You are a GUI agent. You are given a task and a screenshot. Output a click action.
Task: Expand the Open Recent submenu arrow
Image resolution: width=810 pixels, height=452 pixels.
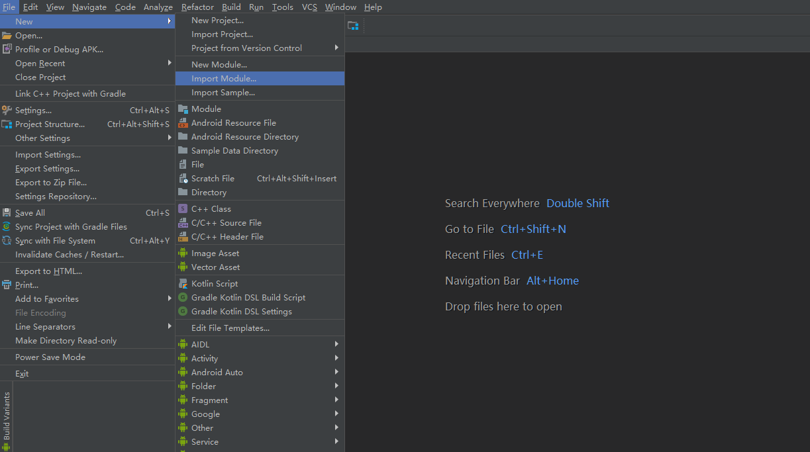170,63
